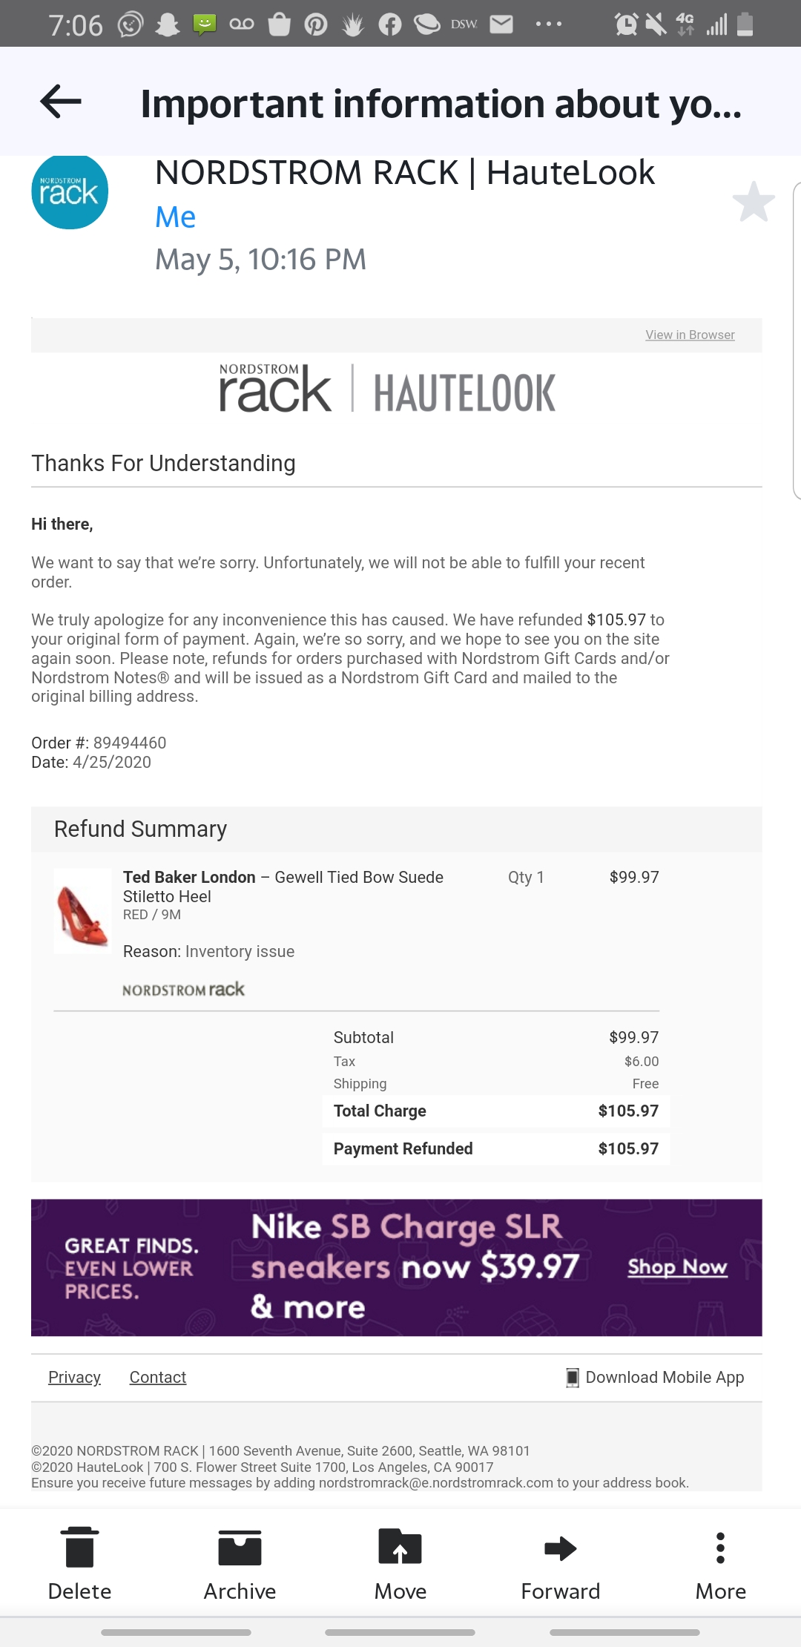This screenshot has width=801, height=1647.
Task: Tap the Shop Now link
Action: tap(677, 1267)
